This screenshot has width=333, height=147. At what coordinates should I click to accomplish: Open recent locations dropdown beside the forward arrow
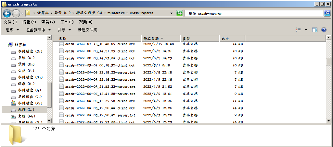pos(22,14)
